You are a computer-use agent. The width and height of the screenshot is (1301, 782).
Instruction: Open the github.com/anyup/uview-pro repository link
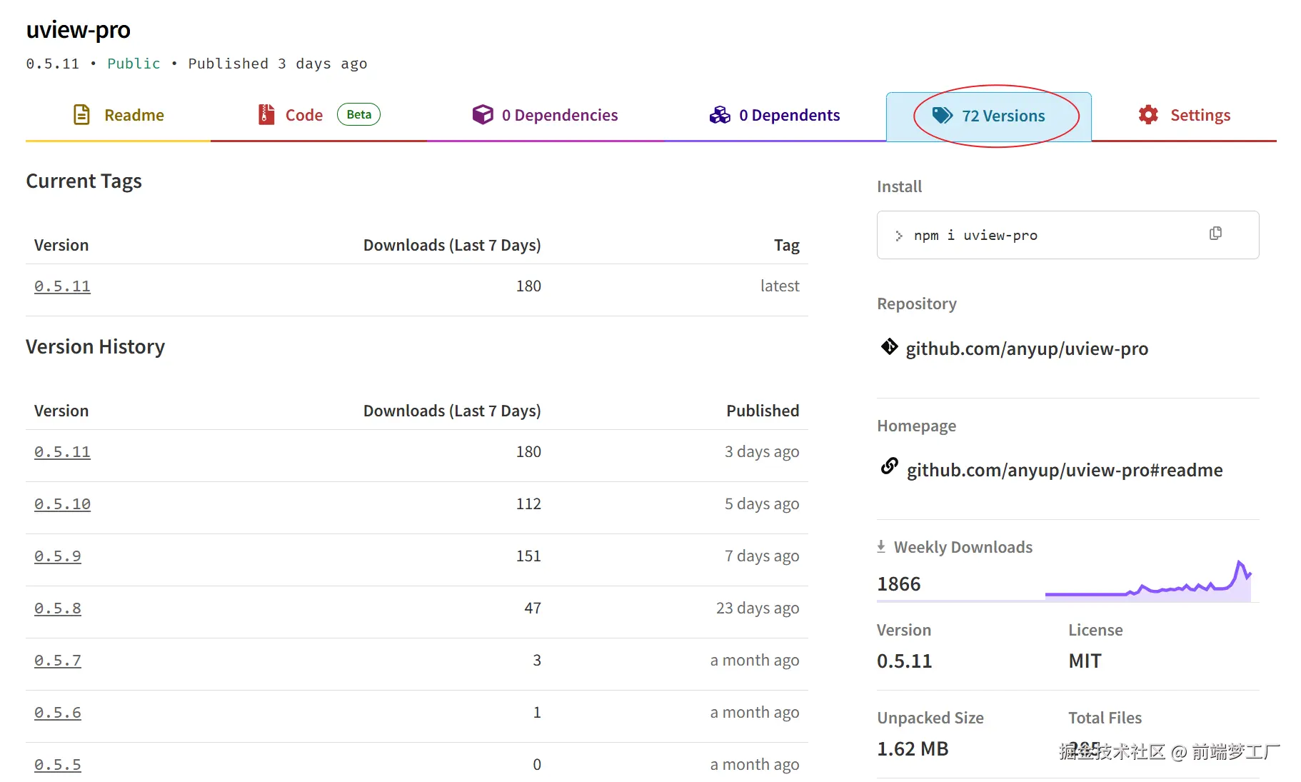tap(1026, 349)
